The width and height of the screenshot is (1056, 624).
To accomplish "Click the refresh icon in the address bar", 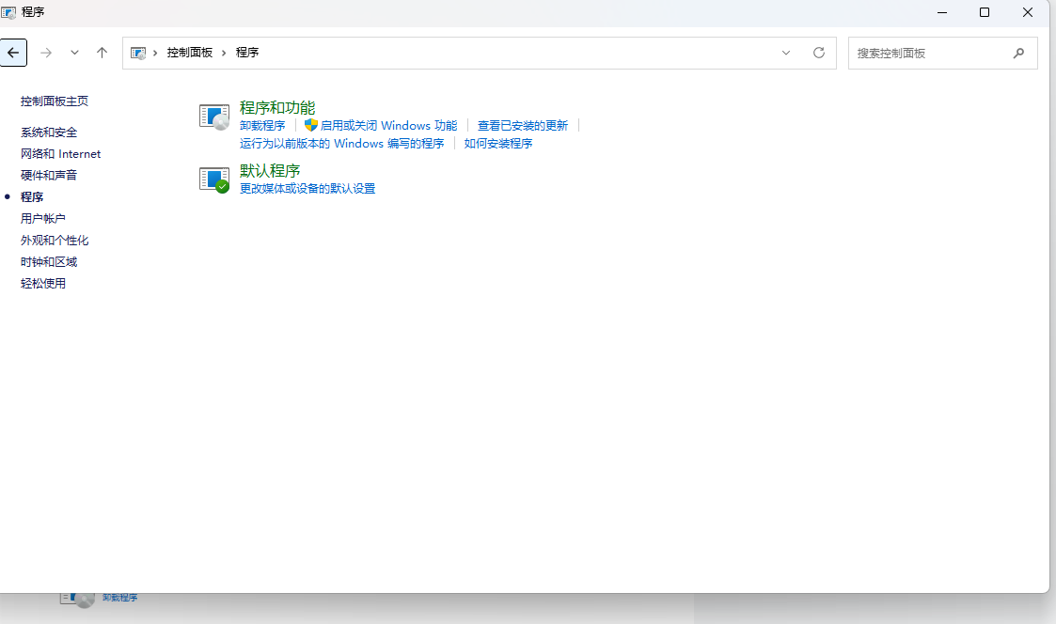I will click(818, 53).
